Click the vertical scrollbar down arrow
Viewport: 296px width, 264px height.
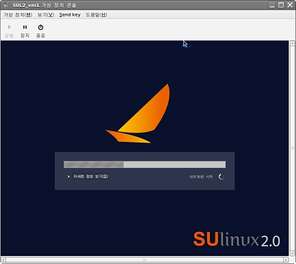click(x=293, y=253)
